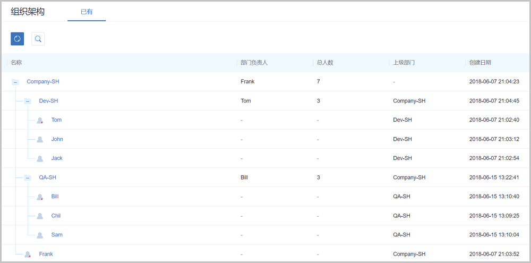
Task: Collapse the Dev-SH department node
Action: point(28,101)
